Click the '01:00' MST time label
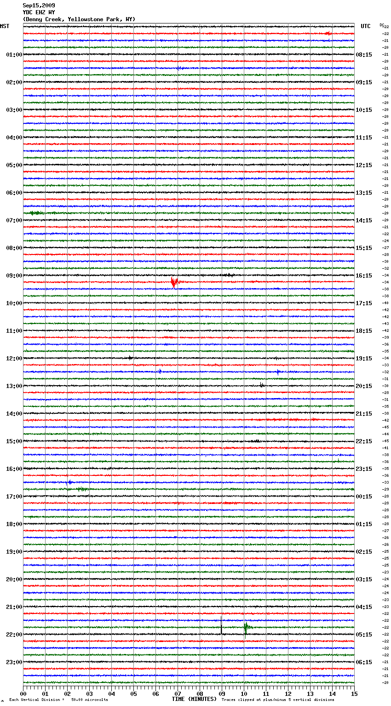Viewport: 391px width, 706px height. pyautogui.click(x=14, y=55)
